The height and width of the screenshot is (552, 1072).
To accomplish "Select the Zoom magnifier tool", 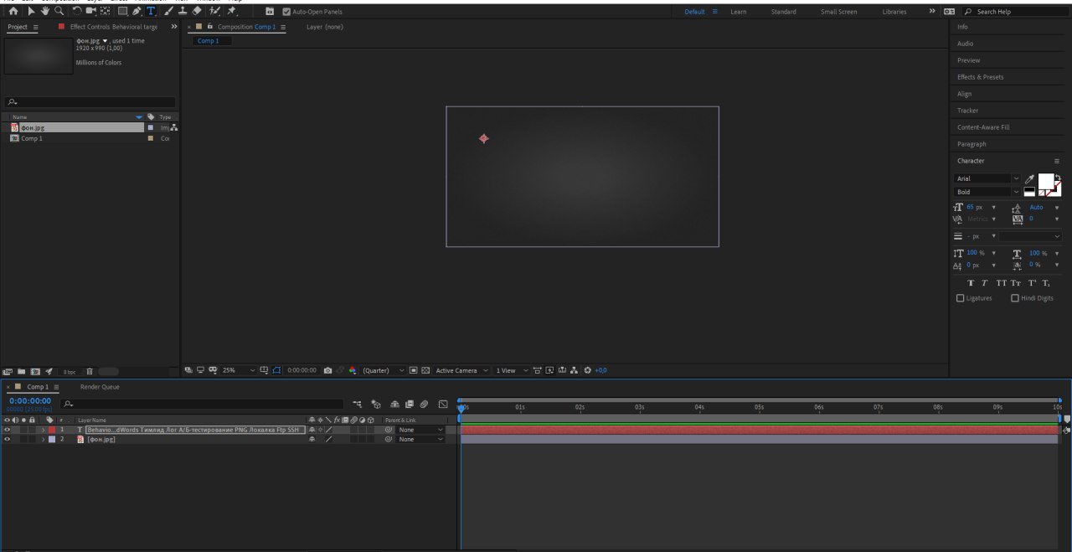I will [x=59, y=11].
